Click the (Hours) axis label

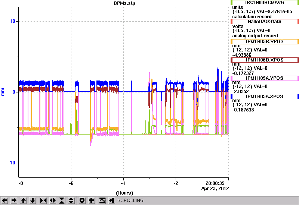(124, 193)
